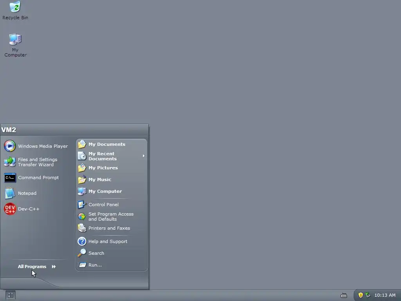
Task: Choose the Dev-C++ text entry
Action: [29, 209]
